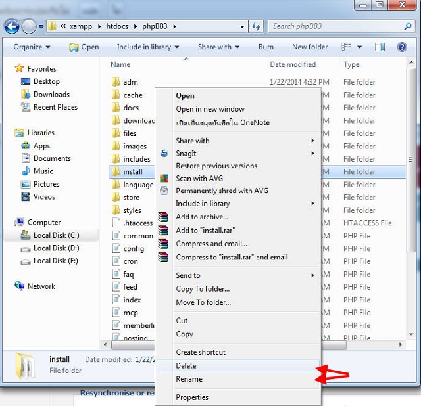Click the Libraries icon in sidebar
This screenshot has width=421, height=406.
pos(19,133)
